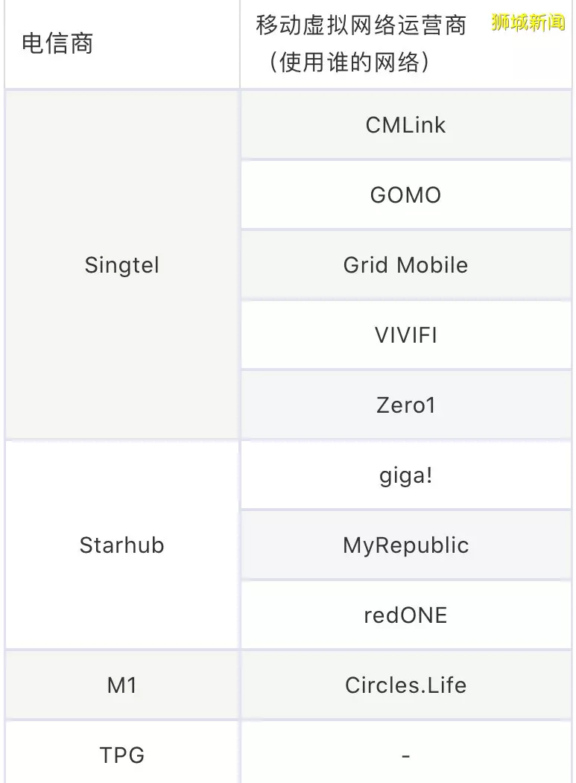Click the Circles.Life entry
This screenshot has width=576, height=783.
(405, 685)
